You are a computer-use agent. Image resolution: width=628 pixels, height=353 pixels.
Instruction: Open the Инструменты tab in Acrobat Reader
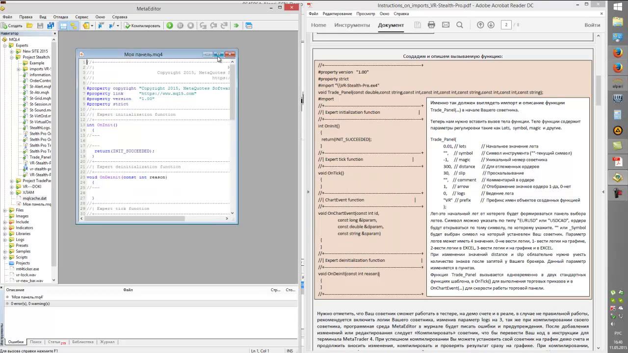click(352, 25)
